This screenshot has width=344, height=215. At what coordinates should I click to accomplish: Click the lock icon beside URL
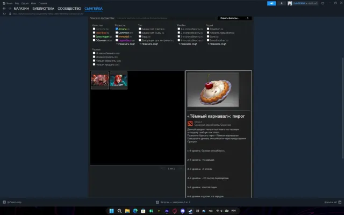click(10, 13)
